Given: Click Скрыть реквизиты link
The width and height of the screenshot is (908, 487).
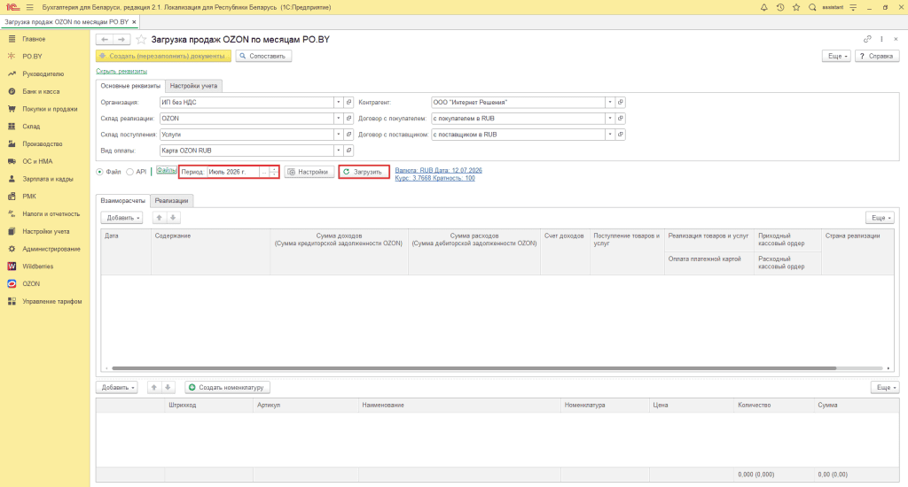Looking at the screenshot, I should tap(121, 71).
